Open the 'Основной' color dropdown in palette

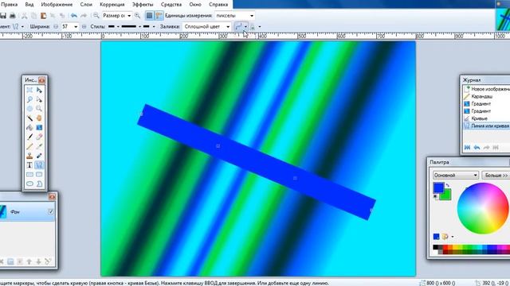point(455,175)
